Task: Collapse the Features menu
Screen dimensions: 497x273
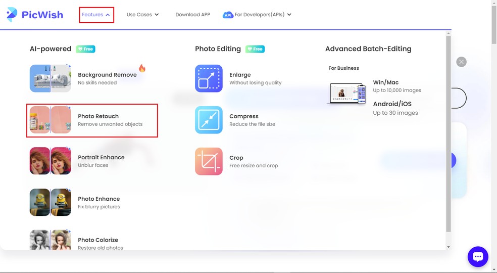Action: 96,15
